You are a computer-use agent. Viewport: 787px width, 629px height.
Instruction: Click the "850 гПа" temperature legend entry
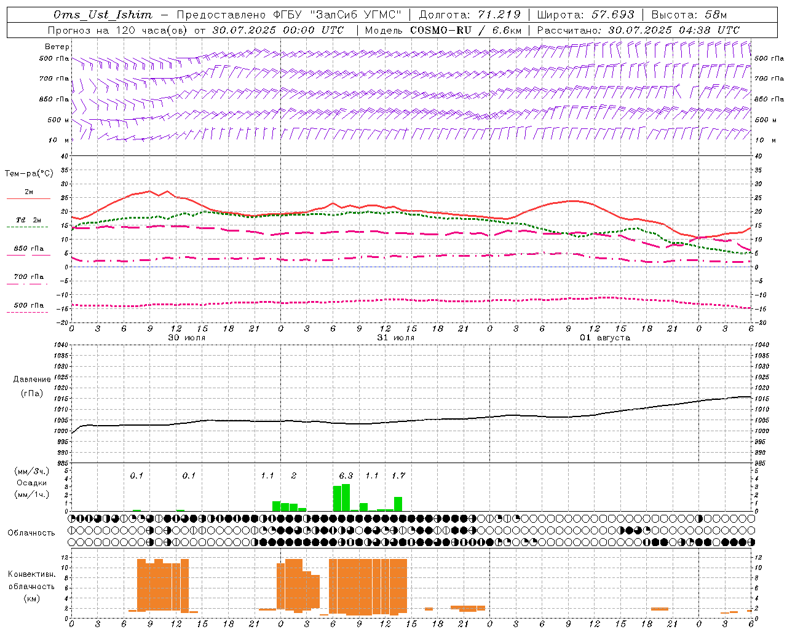coord(28,249)
